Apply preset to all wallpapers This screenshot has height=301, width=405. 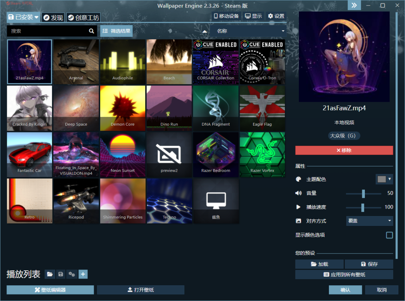344,275
